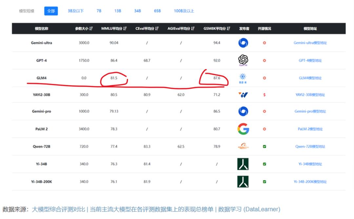Click the 开源情况 column header

[x=265, y=29]
